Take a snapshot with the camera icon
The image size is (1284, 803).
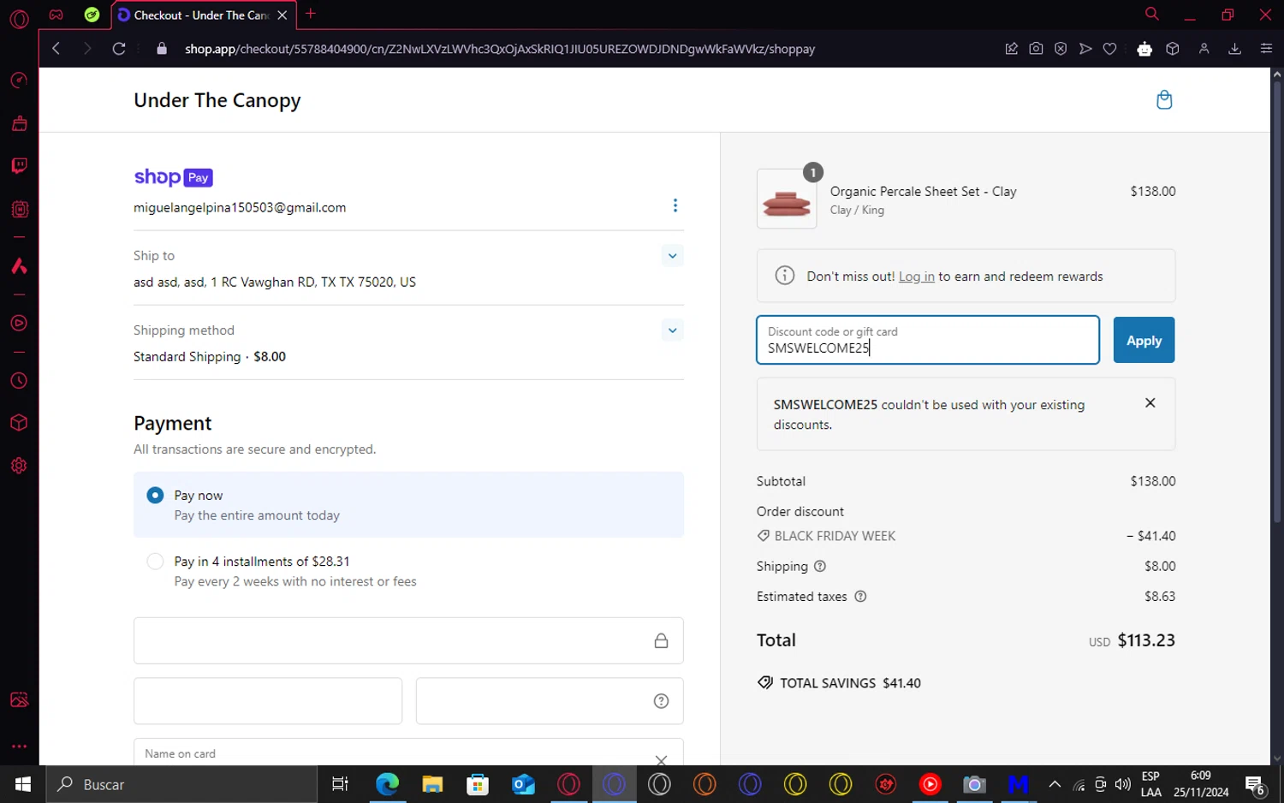pyautogui.click(x=1036, y=49)
